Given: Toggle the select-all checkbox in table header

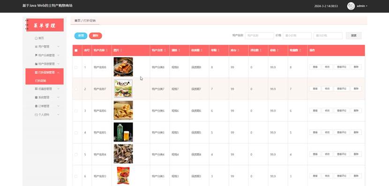Looking at the screenshot, I should [76, 50].
